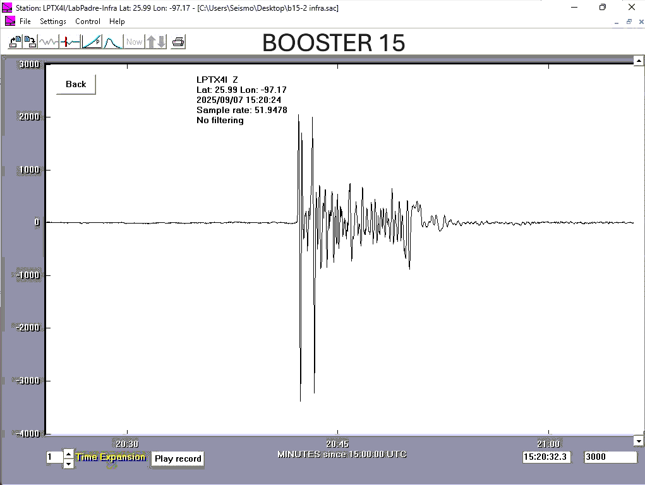Open the spectrum bell-curve tool
This screenshot has height=485, width=645.
[113, 42]
